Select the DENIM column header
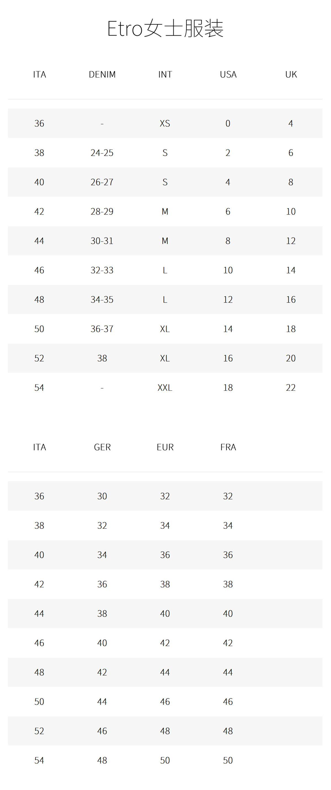This screenshot has height=790, width=331. pyautogui.click(x=102, y=74)
